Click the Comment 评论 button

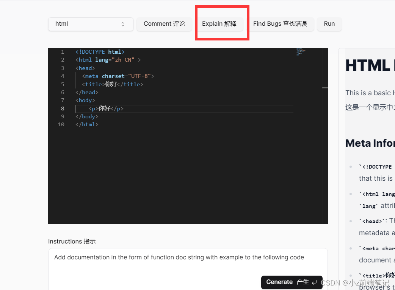[164, 24]
